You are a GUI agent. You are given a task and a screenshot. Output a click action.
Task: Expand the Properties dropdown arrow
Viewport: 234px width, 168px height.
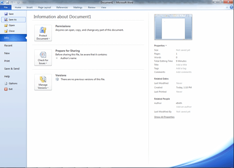point(166,45)
